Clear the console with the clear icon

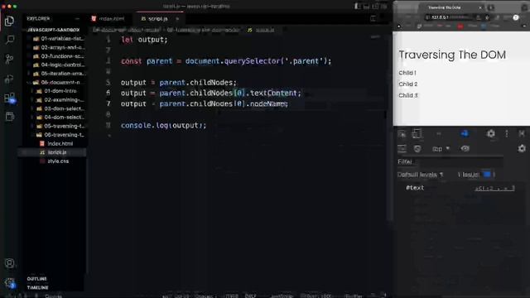[x=417, y=149]
